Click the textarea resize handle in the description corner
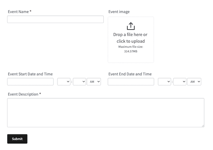The width and height of the screenshot is (213, 150). (203, 126)
